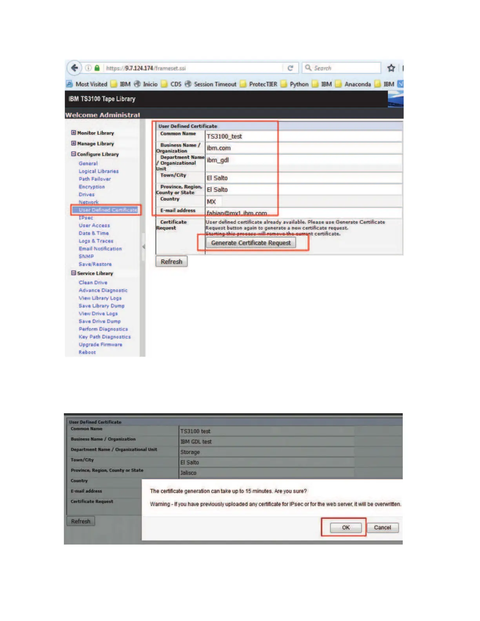Open the Most Visited bookmarks item
The height and width of the screenshot is (621, 480).
point(87,84)
